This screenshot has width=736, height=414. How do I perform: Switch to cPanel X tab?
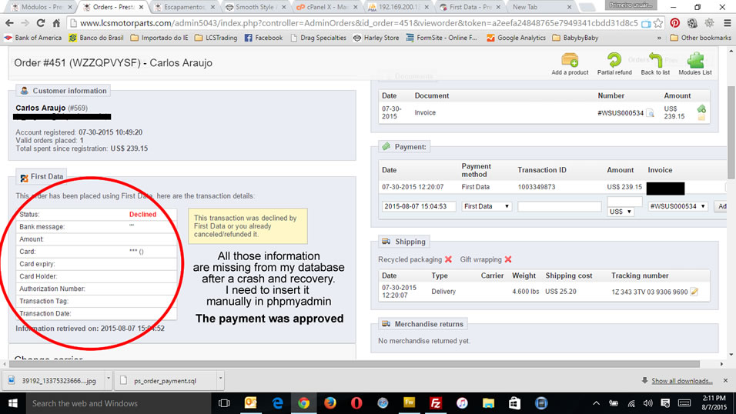pos(326,7)
